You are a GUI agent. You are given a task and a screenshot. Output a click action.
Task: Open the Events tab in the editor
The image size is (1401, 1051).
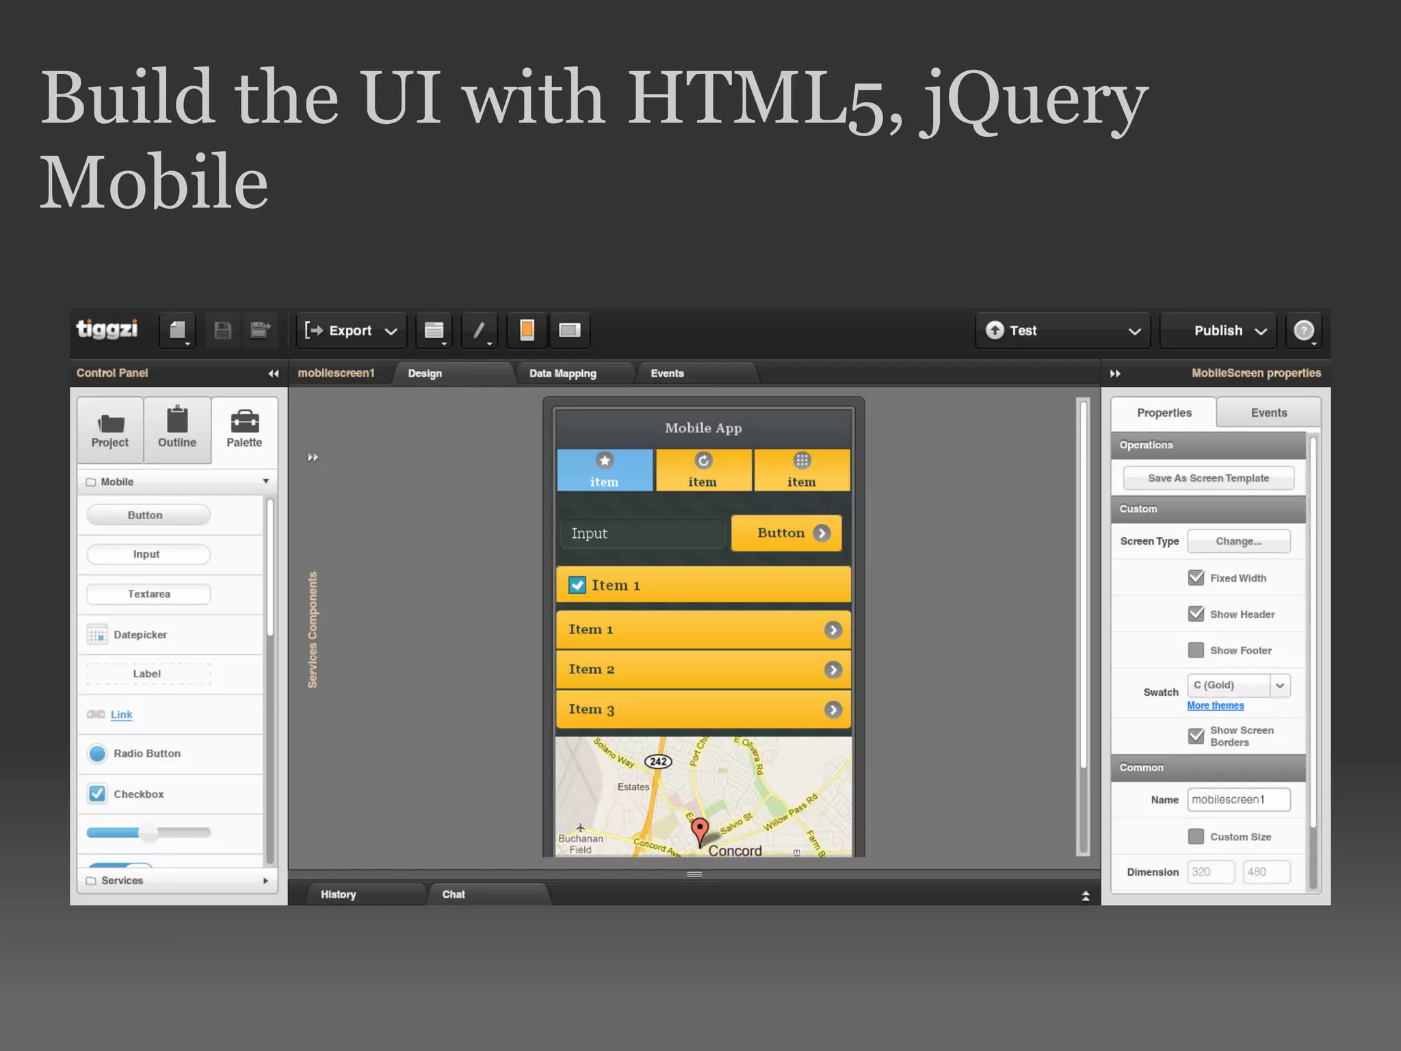click(695, 374)
